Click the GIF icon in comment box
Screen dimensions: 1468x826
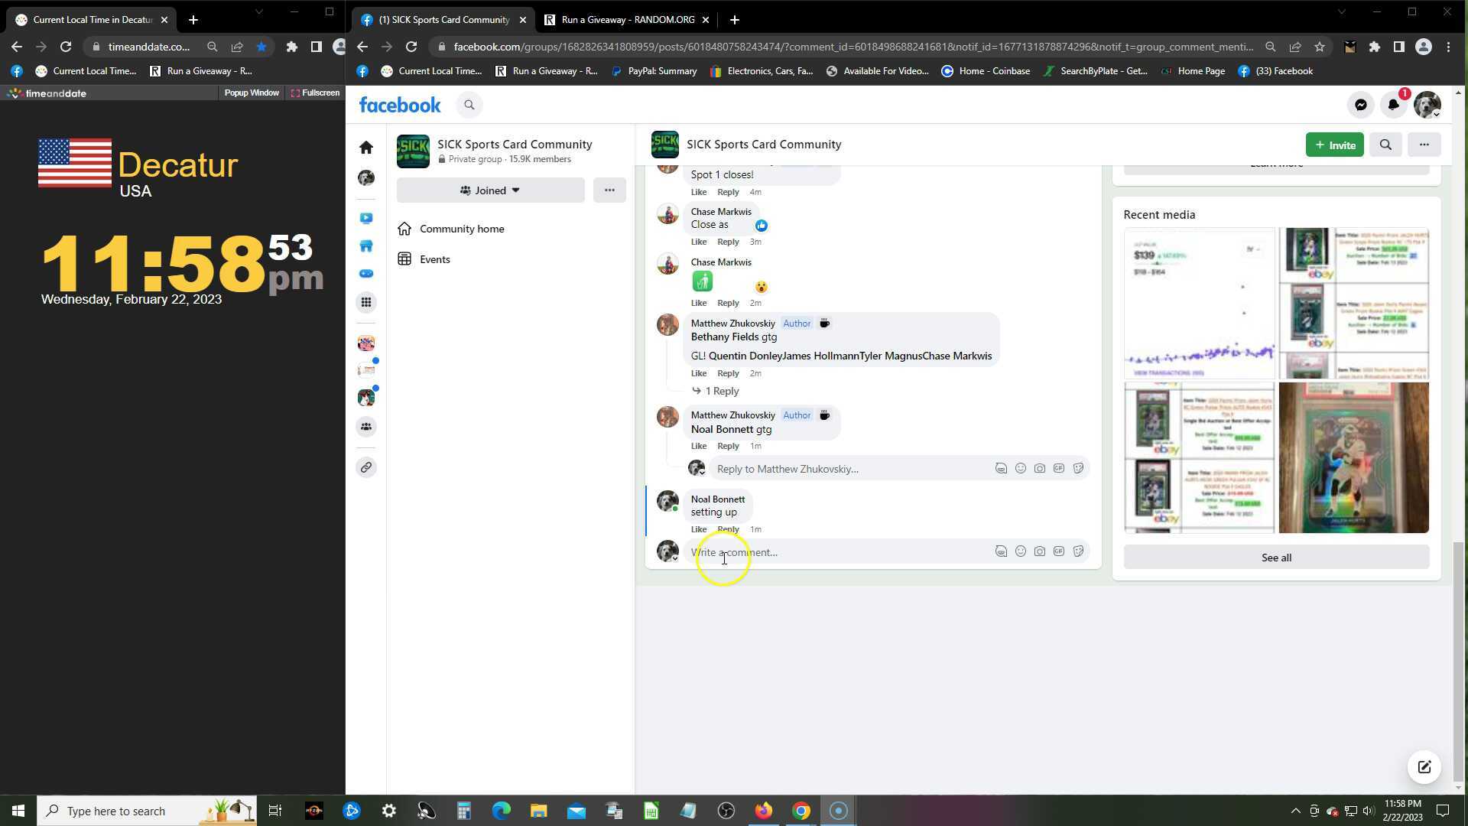pos(1058,551)
